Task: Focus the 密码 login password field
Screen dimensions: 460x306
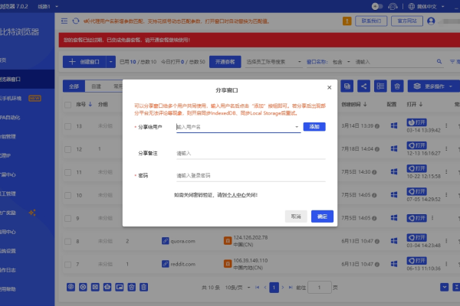Action: pyautogui.click(x=251, y=175)
